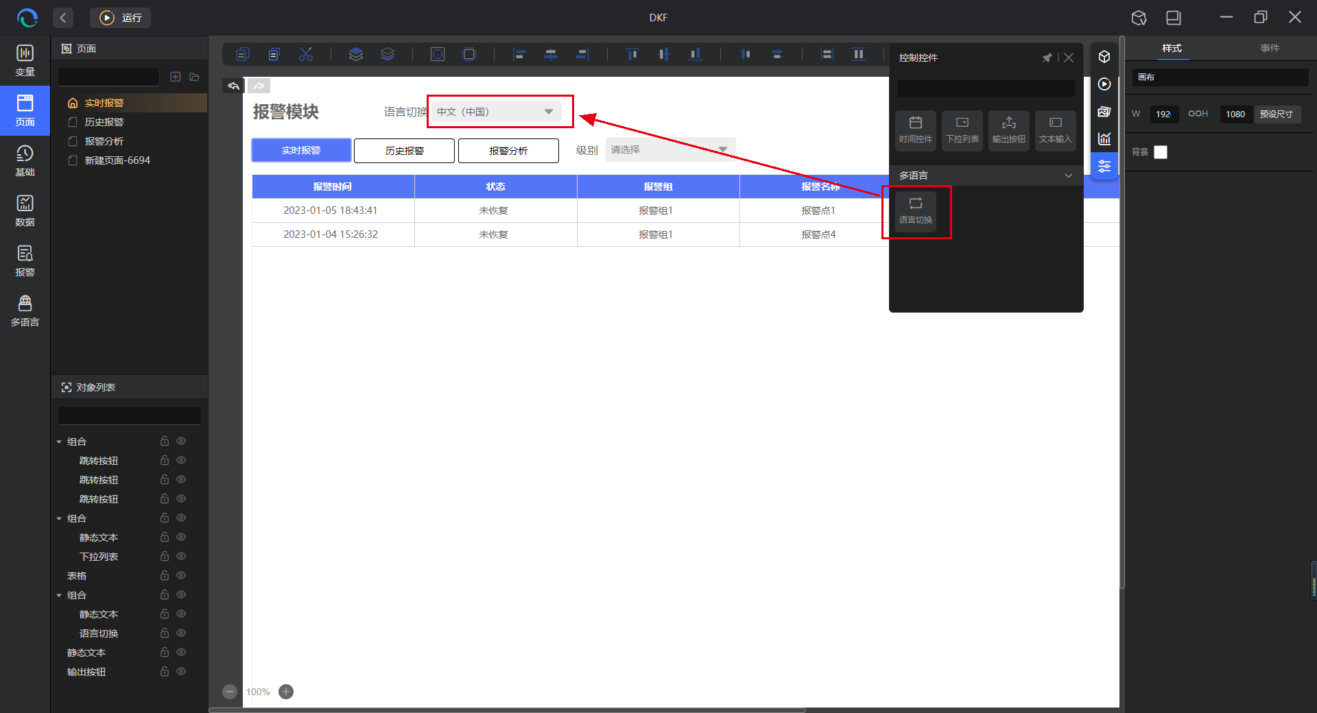Click the paste icon in the toolbar

click(274, 54)
